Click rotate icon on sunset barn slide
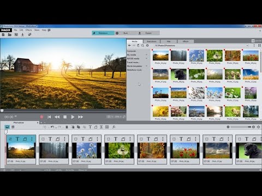 tap(25, 139)
